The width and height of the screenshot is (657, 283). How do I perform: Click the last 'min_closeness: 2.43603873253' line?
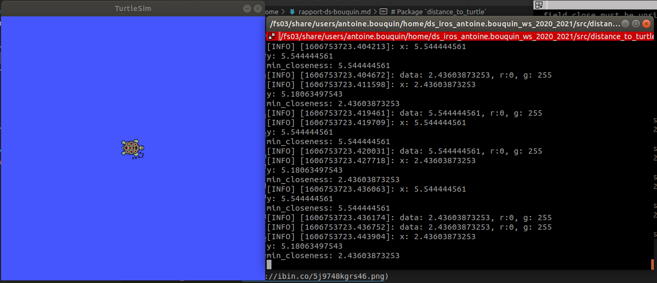[x=333, y=256]
